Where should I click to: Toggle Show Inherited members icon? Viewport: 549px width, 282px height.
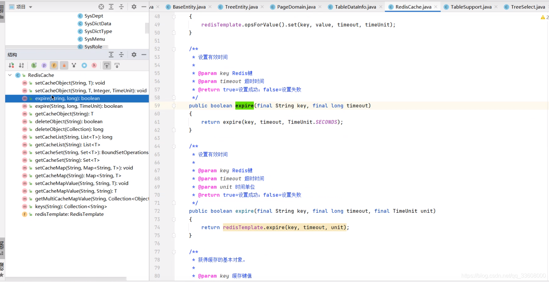click(34, 65)
